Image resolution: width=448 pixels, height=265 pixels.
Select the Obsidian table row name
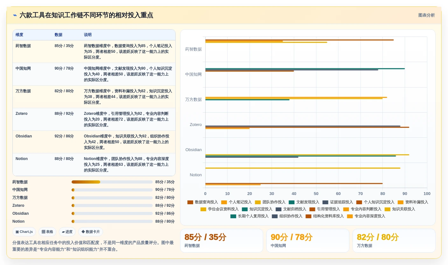click(24, 136)
